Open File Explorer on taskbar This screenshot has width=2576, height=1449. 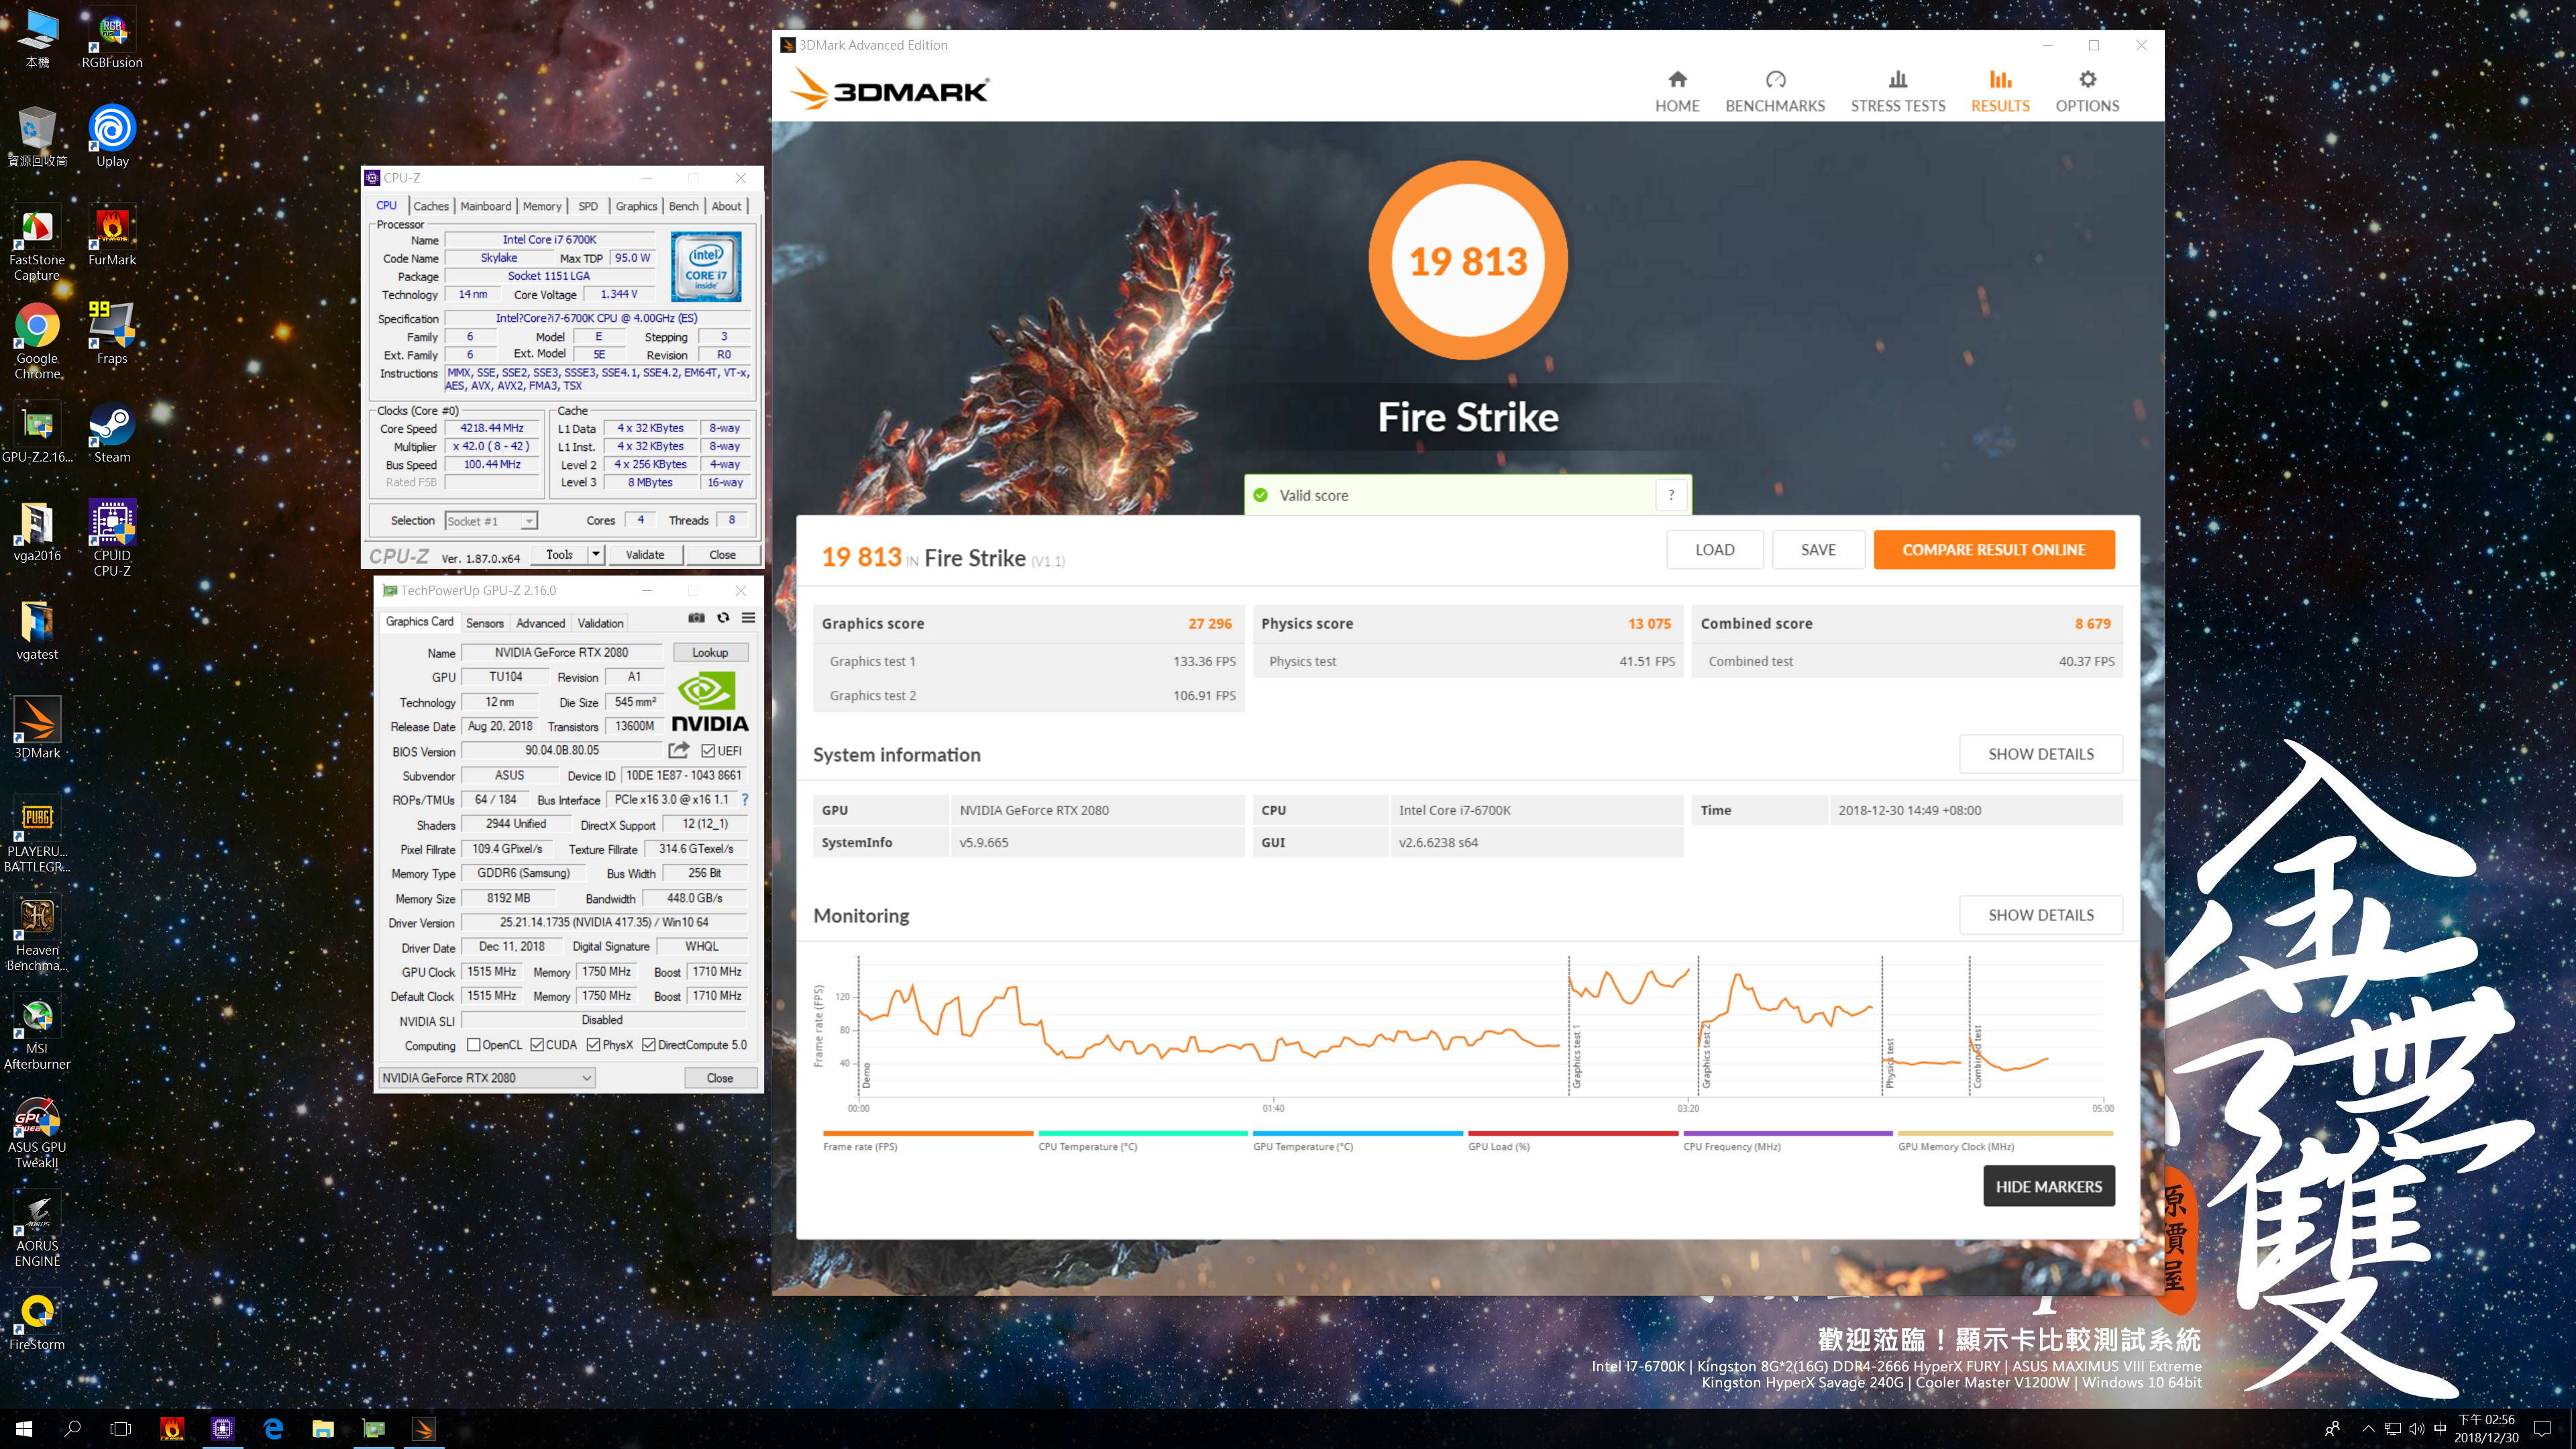point(323,1429)
